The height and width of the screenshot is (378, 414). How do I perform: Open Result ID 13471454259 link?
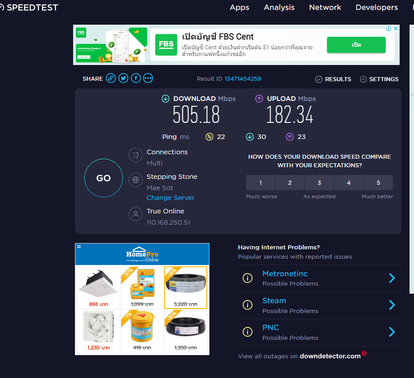pos(243,78)
